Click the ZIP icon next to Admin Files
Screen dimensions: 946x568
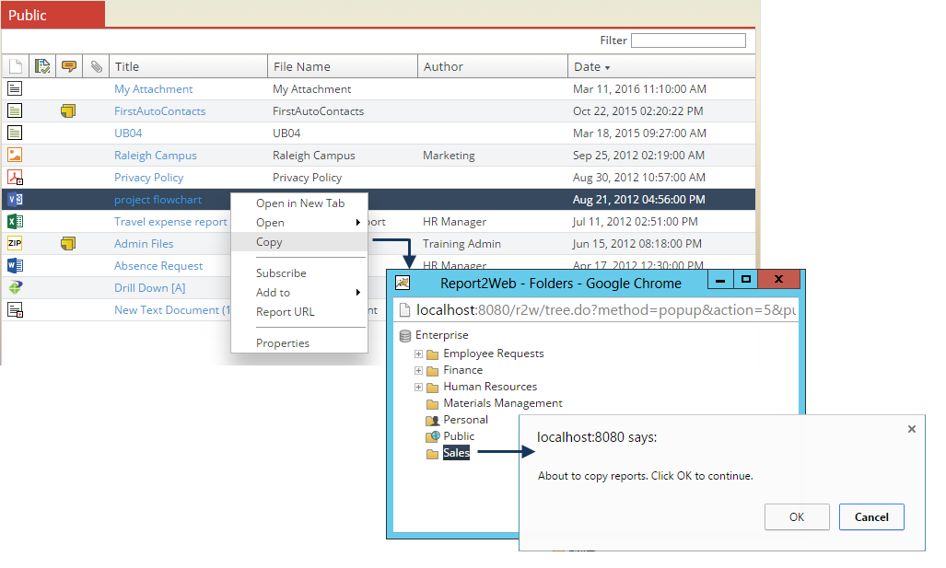click(13, 243)
